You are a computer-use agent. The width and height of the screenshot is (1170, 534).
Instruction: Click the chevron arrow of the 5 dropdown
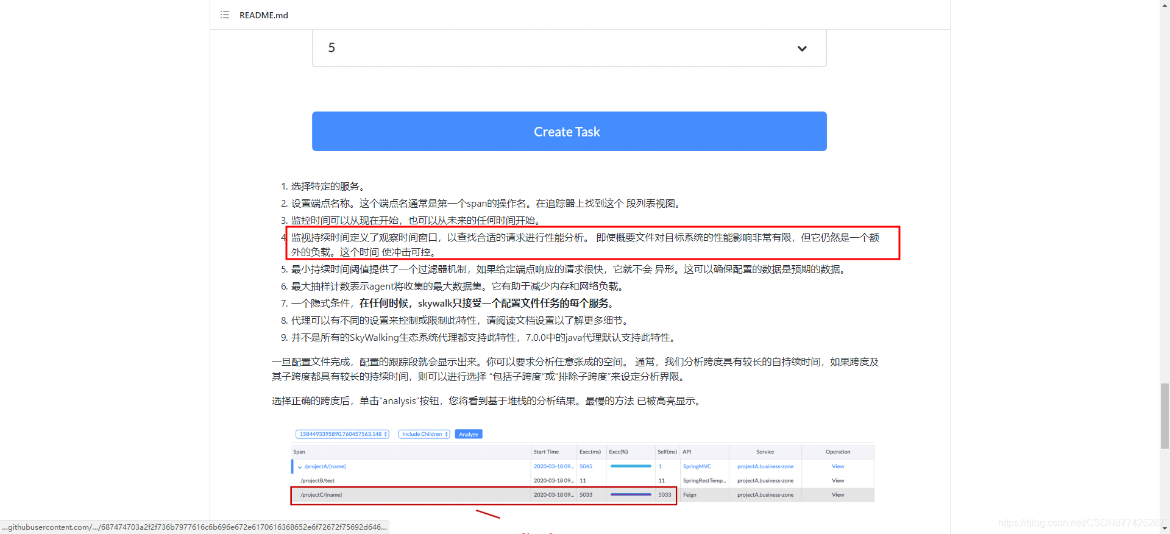coord(802,48)
